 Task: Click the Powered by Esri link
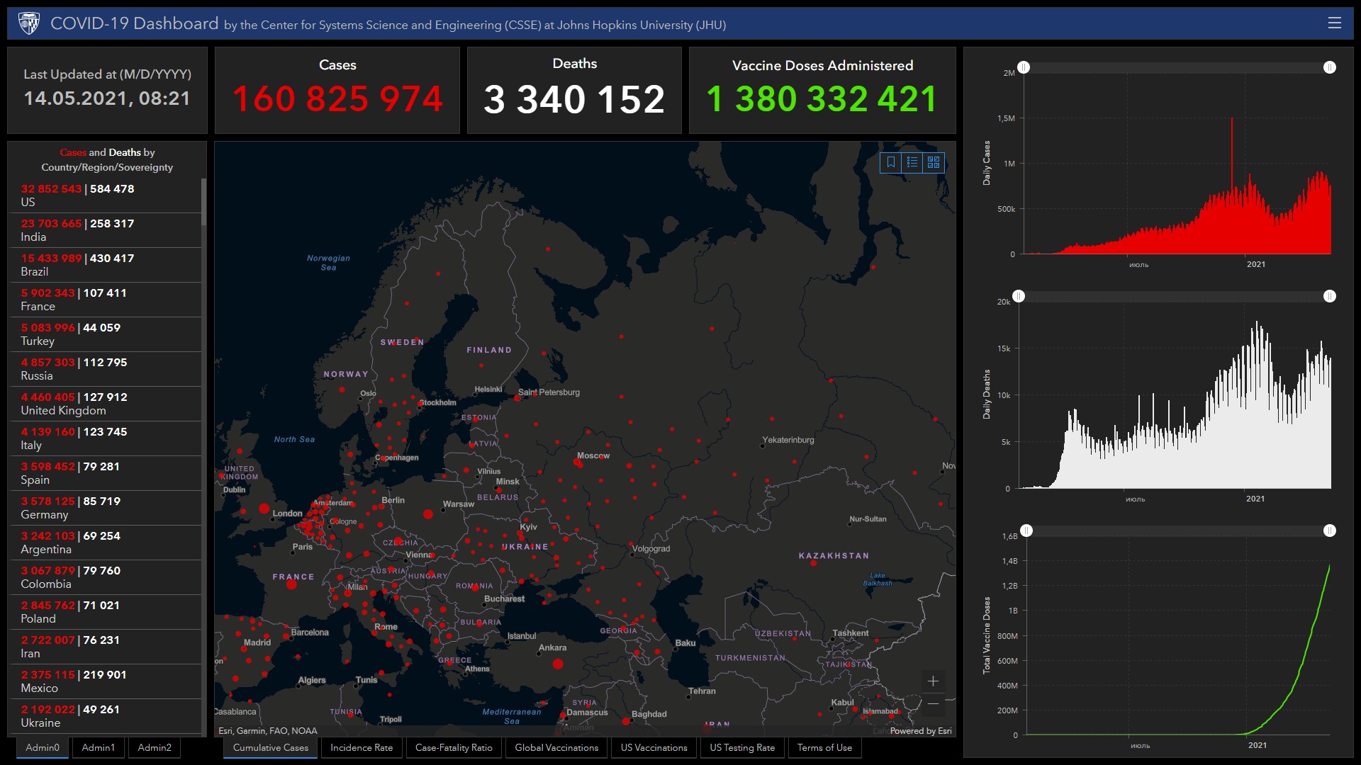[x=920, y=730]
